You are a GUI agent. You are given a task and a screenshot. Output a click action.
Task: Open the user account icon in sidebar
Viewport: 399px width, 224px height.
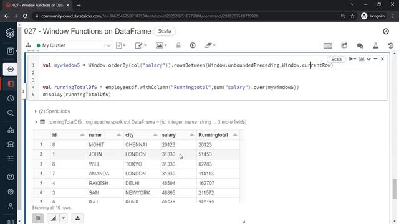tap(11, 206)
